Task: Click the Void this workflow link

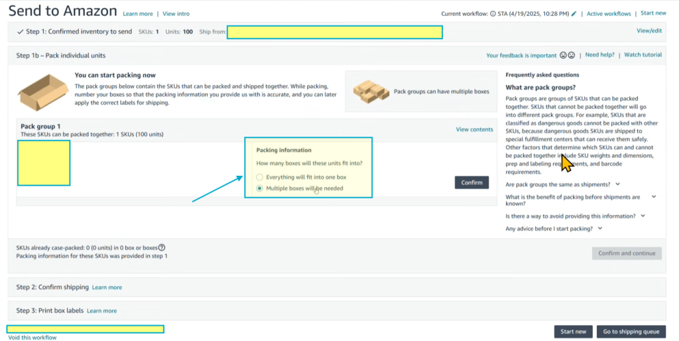Action: (32, 338)
